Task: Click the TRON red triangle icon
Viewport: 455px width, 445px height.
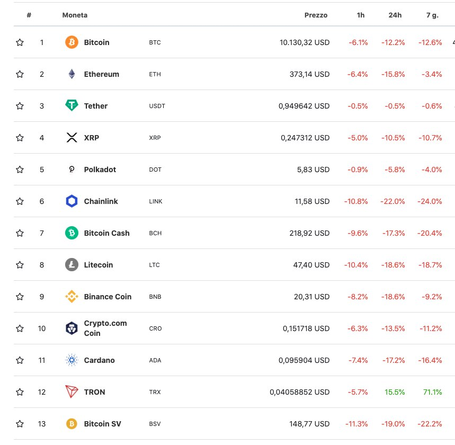Action: pyautogui.click(x=72, y=392)
